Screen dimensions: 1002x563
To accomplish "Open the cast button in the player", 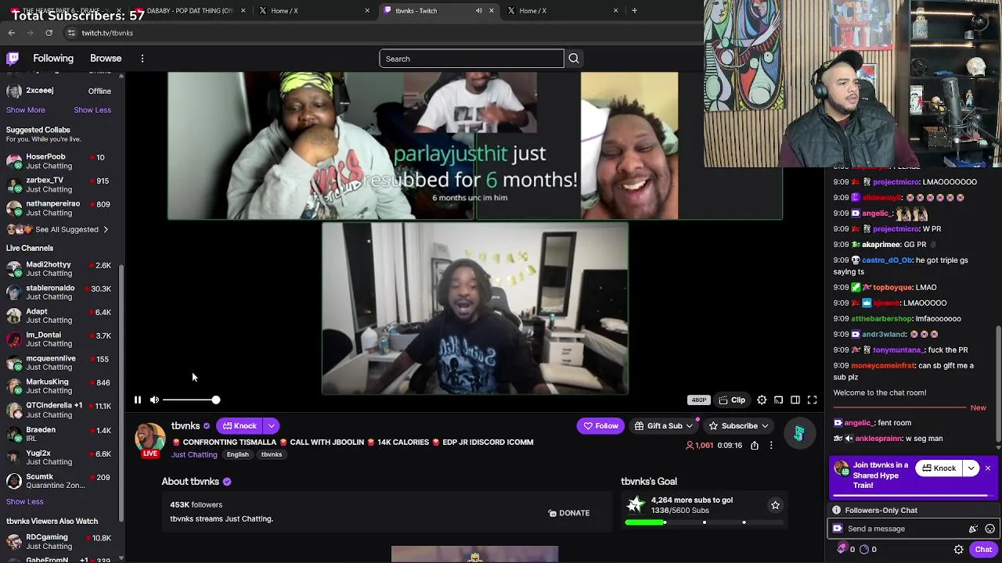I will coord(778,400).
